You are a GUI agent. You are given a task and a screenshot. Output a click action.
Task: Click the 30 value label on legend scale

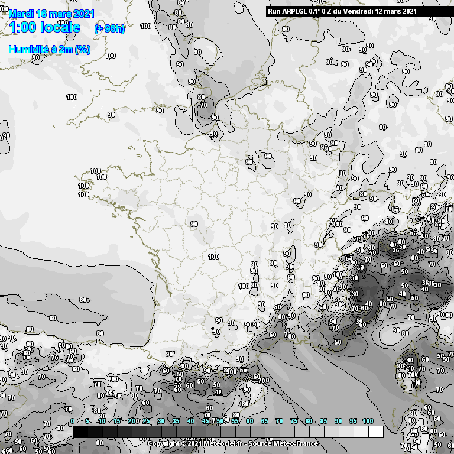point(161,421)
